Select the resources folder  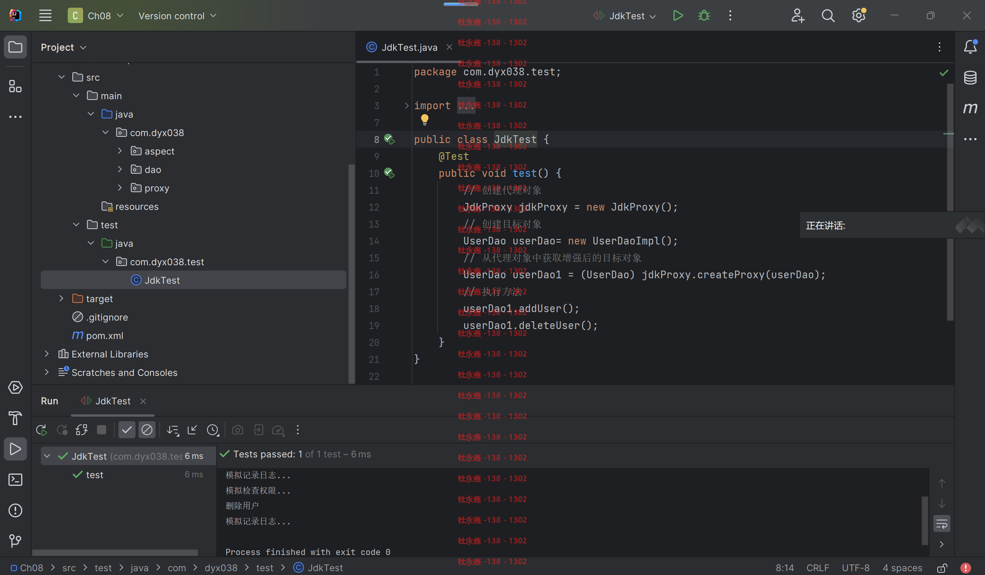pyautogui.click(x=130, y=206)
